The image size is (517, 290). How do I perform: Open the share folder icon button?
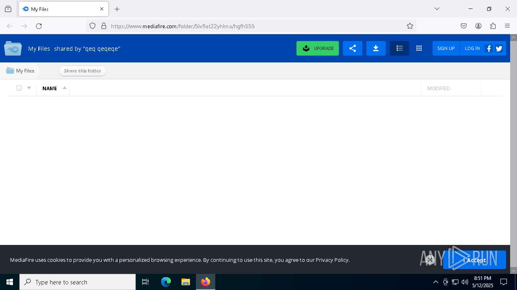(x=353, y=48)
